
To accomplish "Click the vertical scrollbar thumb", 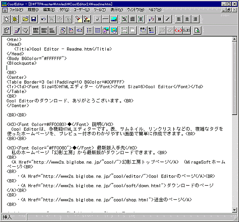I will tap(235, 78).
